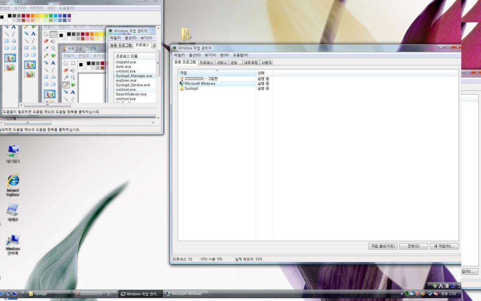Click the language bar help icon

coord(453,286)
